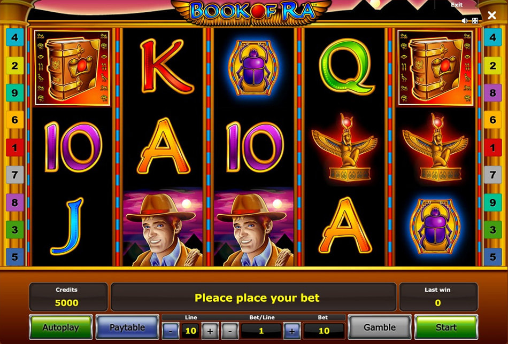Open the Paytable
Screen dimensions: 508x344
click(x=127, y=327)
